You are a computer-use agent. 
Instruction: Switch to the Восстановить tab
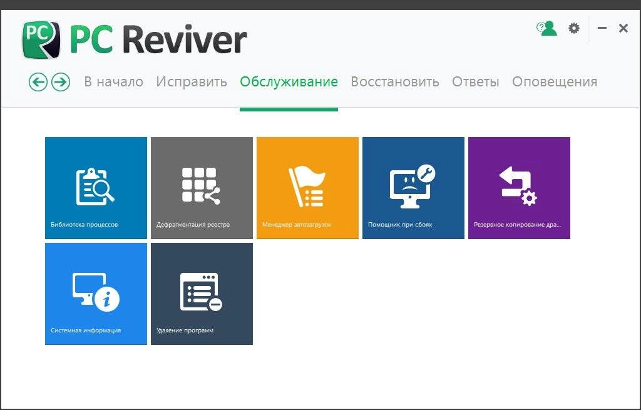395,82
